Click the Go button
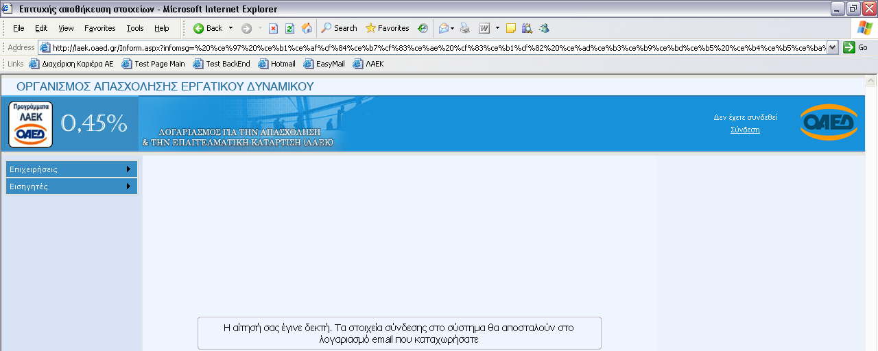This screenshot has width=878, height=351. tap(857, 47)
